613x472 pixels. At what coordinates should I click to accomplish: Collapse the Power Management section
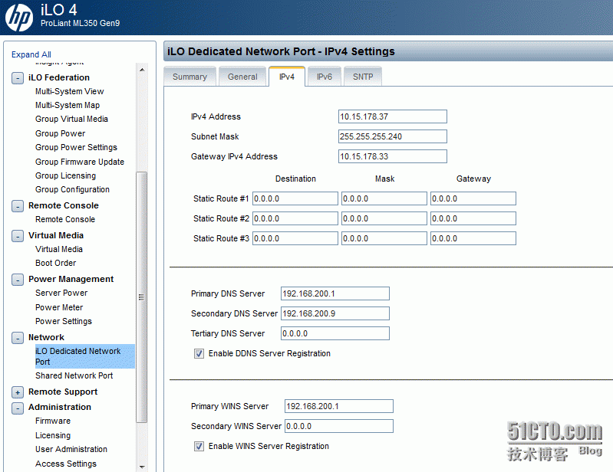pyautogui.click(x=18, y=280)
